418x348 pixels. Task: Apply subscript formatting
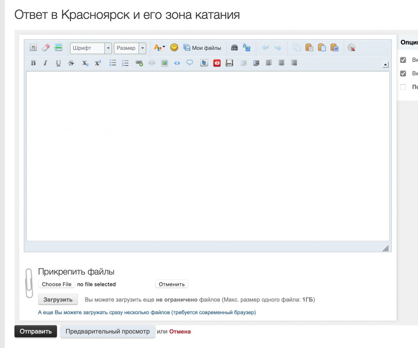(85, 63)
